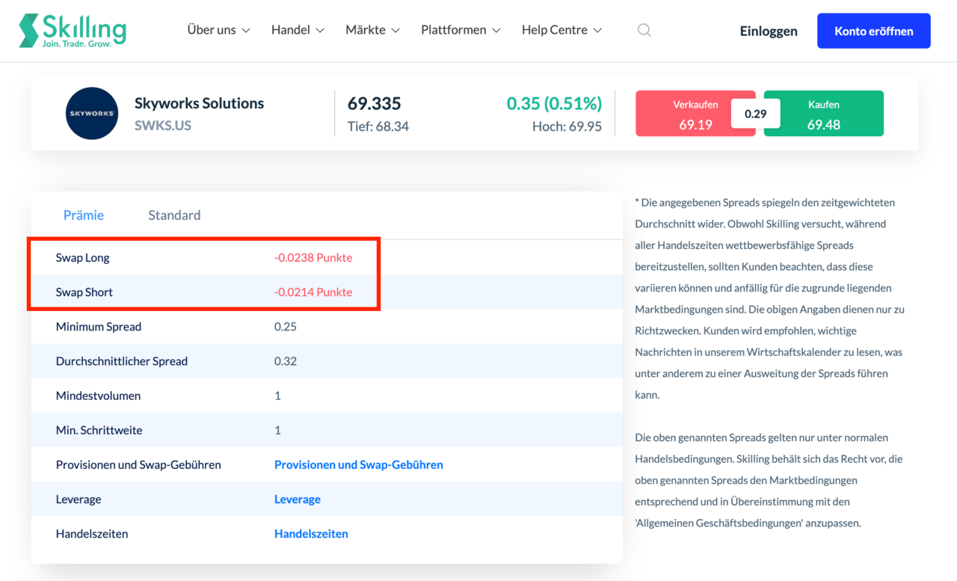Screen dimensions: 957x581
Task: Click the Skilling logo
Action: click(72, 31)
